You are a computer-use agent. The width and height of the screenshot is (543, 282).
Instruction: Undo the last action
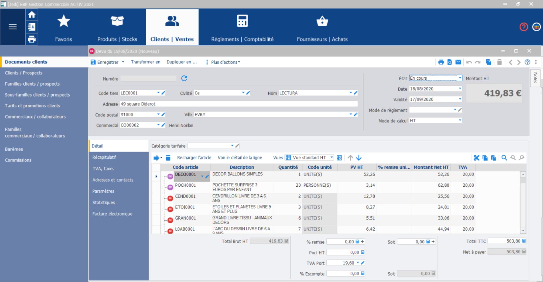469,62
